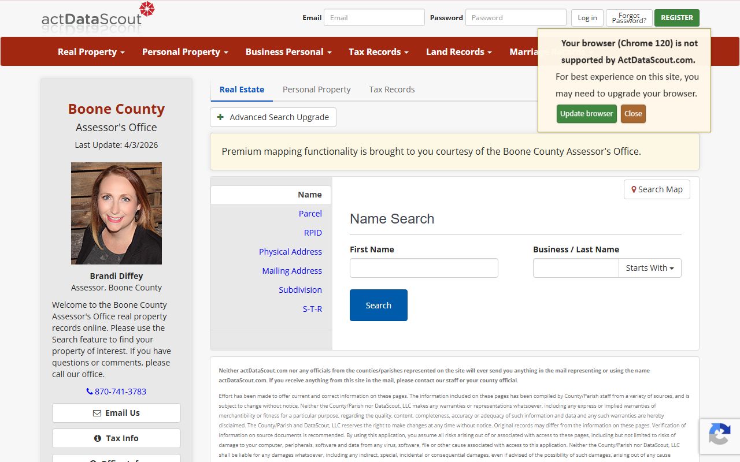Open the Starts With match dropdown
This screenshot has width=740, height=462.
click(650, 268)
